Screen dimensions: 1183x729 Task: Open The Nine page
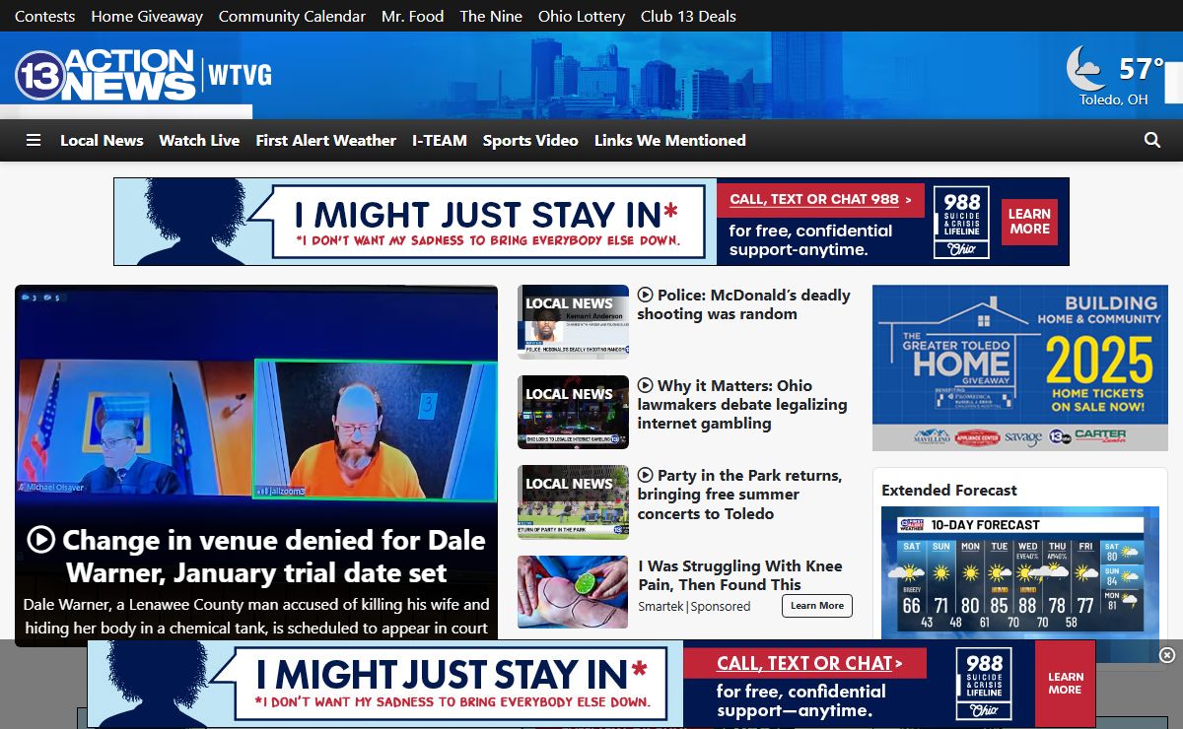coord(491,16)
